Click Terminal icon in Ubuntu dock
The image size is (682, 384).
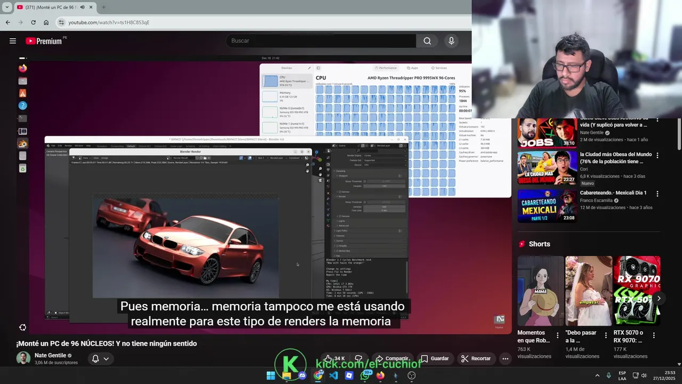(x=22, y=118)
